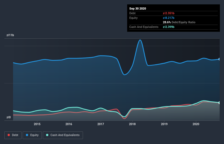Click the teal Cash And Equivalents legend dot
Image resolution: width=224 pixels, height=144 pixels.
point(47,135)
